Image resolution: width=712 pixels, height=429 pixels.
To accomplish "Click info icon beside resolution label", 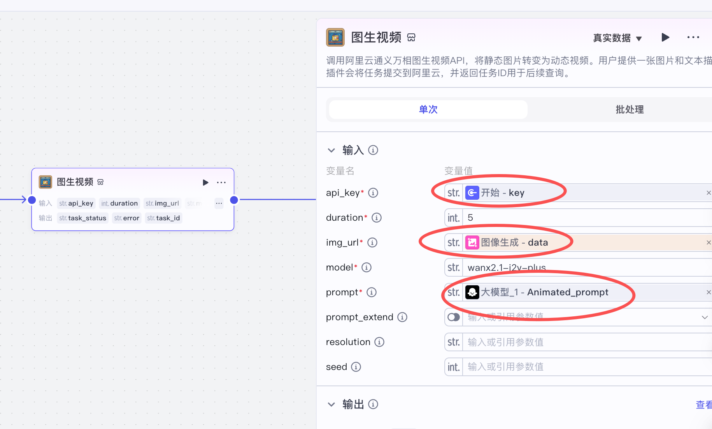I will (x=379, y=342).
